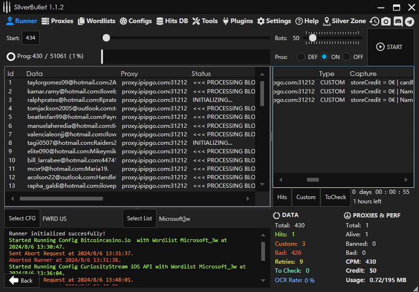Select the ON proxy radio option
The image size is (419, 292).
click(x=324, y=57)
